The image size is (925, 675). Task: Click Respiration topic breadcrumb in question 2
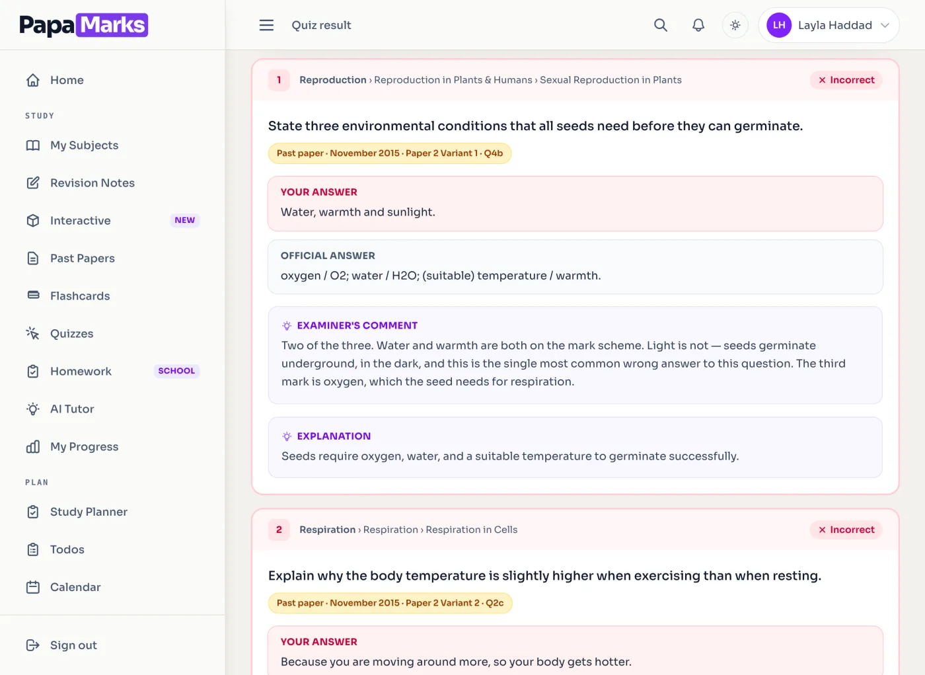click(x=328, y=530)
